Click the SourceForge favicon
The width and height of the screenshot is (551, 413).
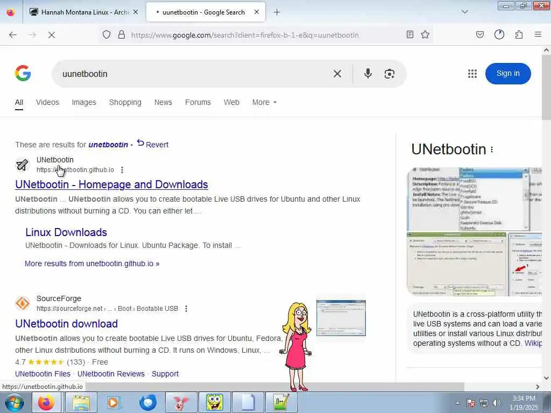(22, 303)
